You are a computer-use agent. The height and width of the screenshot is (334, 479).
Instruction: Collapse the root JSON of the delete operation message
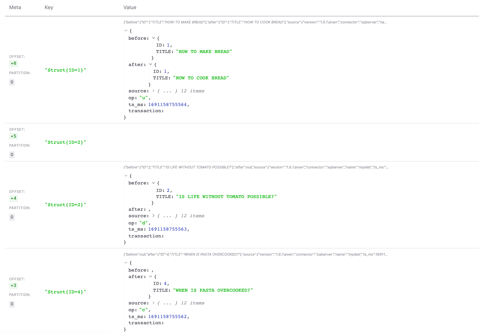(126, 176)
